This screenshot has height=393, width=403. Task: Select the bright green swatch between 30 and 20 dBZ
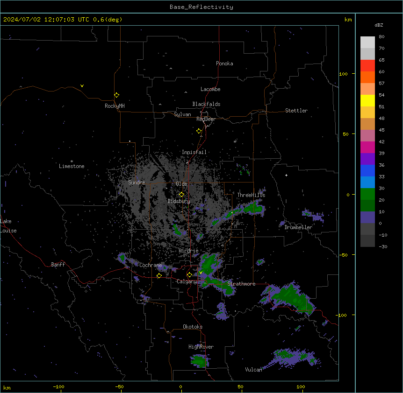367,194
